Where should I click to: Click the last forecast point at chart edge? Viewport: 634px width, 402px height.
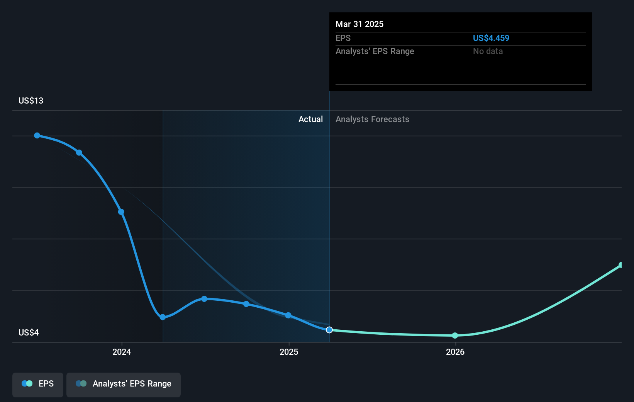[x=621, y=265]
